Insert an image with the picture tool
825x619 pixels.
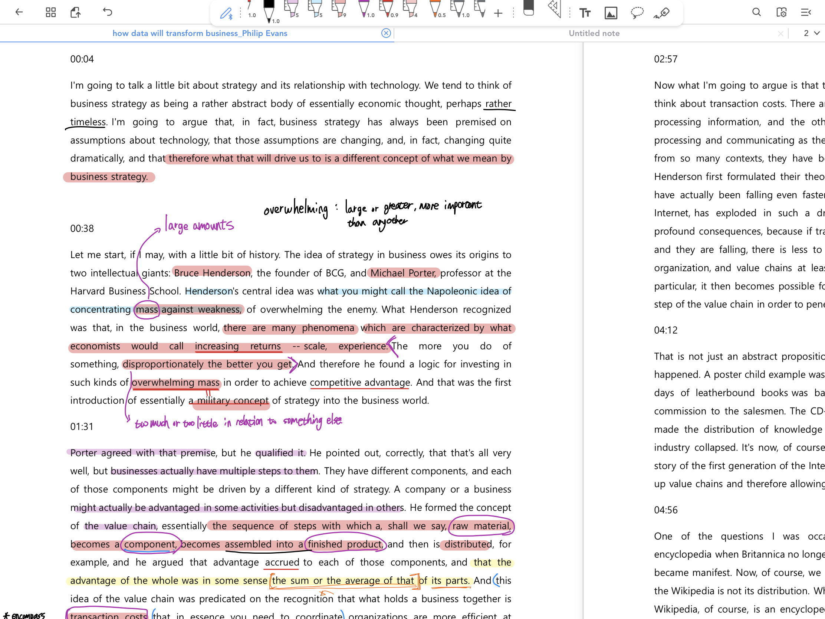611,13
